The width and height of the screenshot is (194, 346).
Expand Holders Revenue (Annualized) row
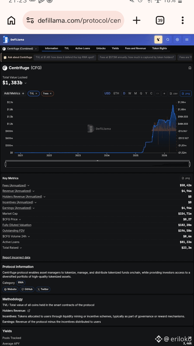click(x=24, y=197)
